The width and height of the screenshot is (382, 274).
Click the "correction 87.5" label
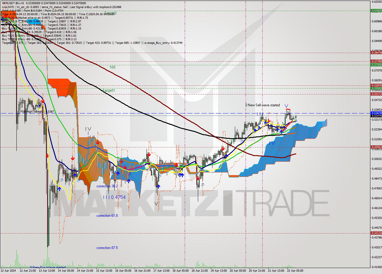(x=107, y=248)
